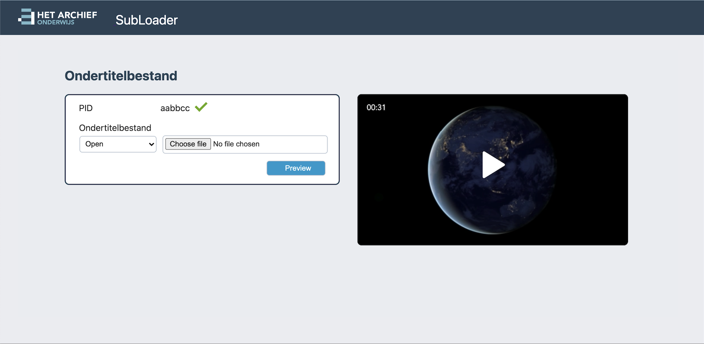Click the Het Archief Onderwijs logo
The width and height of the screenshot is (704, 344).
tap(58, 17)
